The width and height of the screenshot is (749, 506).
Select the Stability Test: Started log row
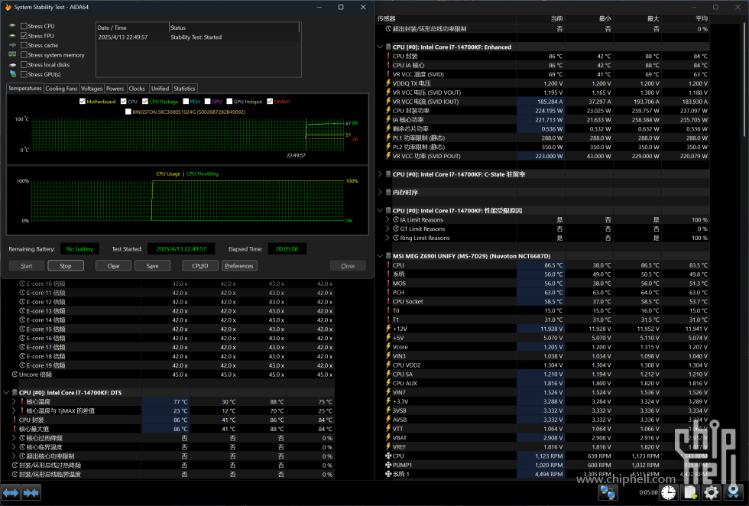click(x=198, y=37)
